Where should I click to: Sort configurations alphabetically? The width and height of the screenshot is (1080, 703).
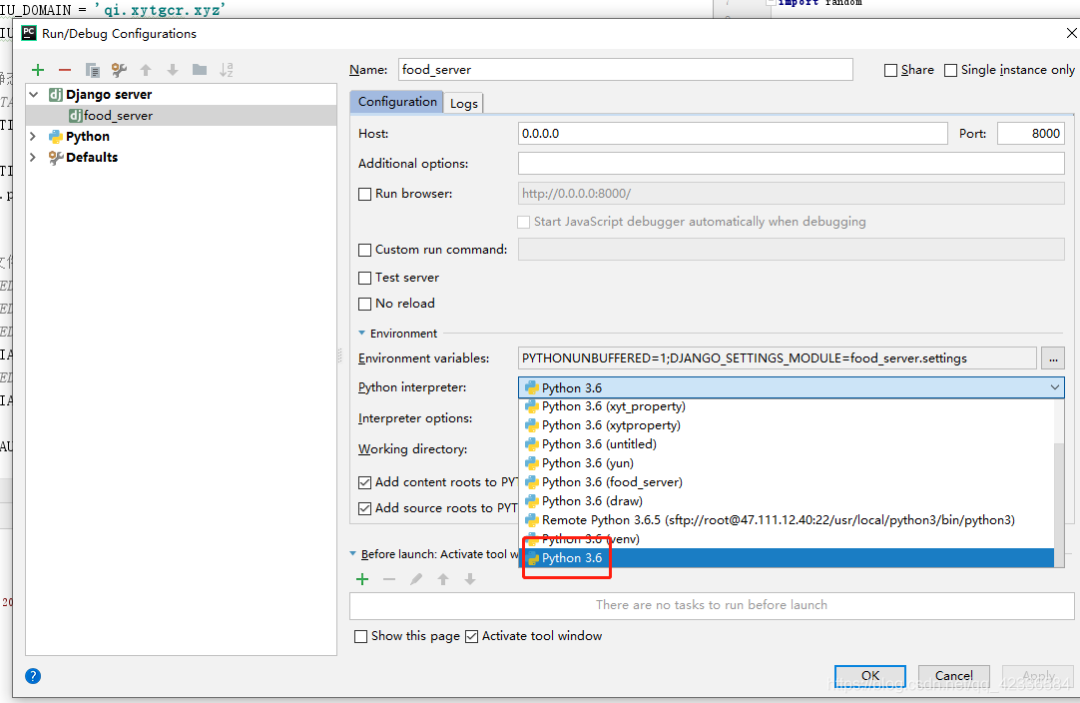(227, 70)
